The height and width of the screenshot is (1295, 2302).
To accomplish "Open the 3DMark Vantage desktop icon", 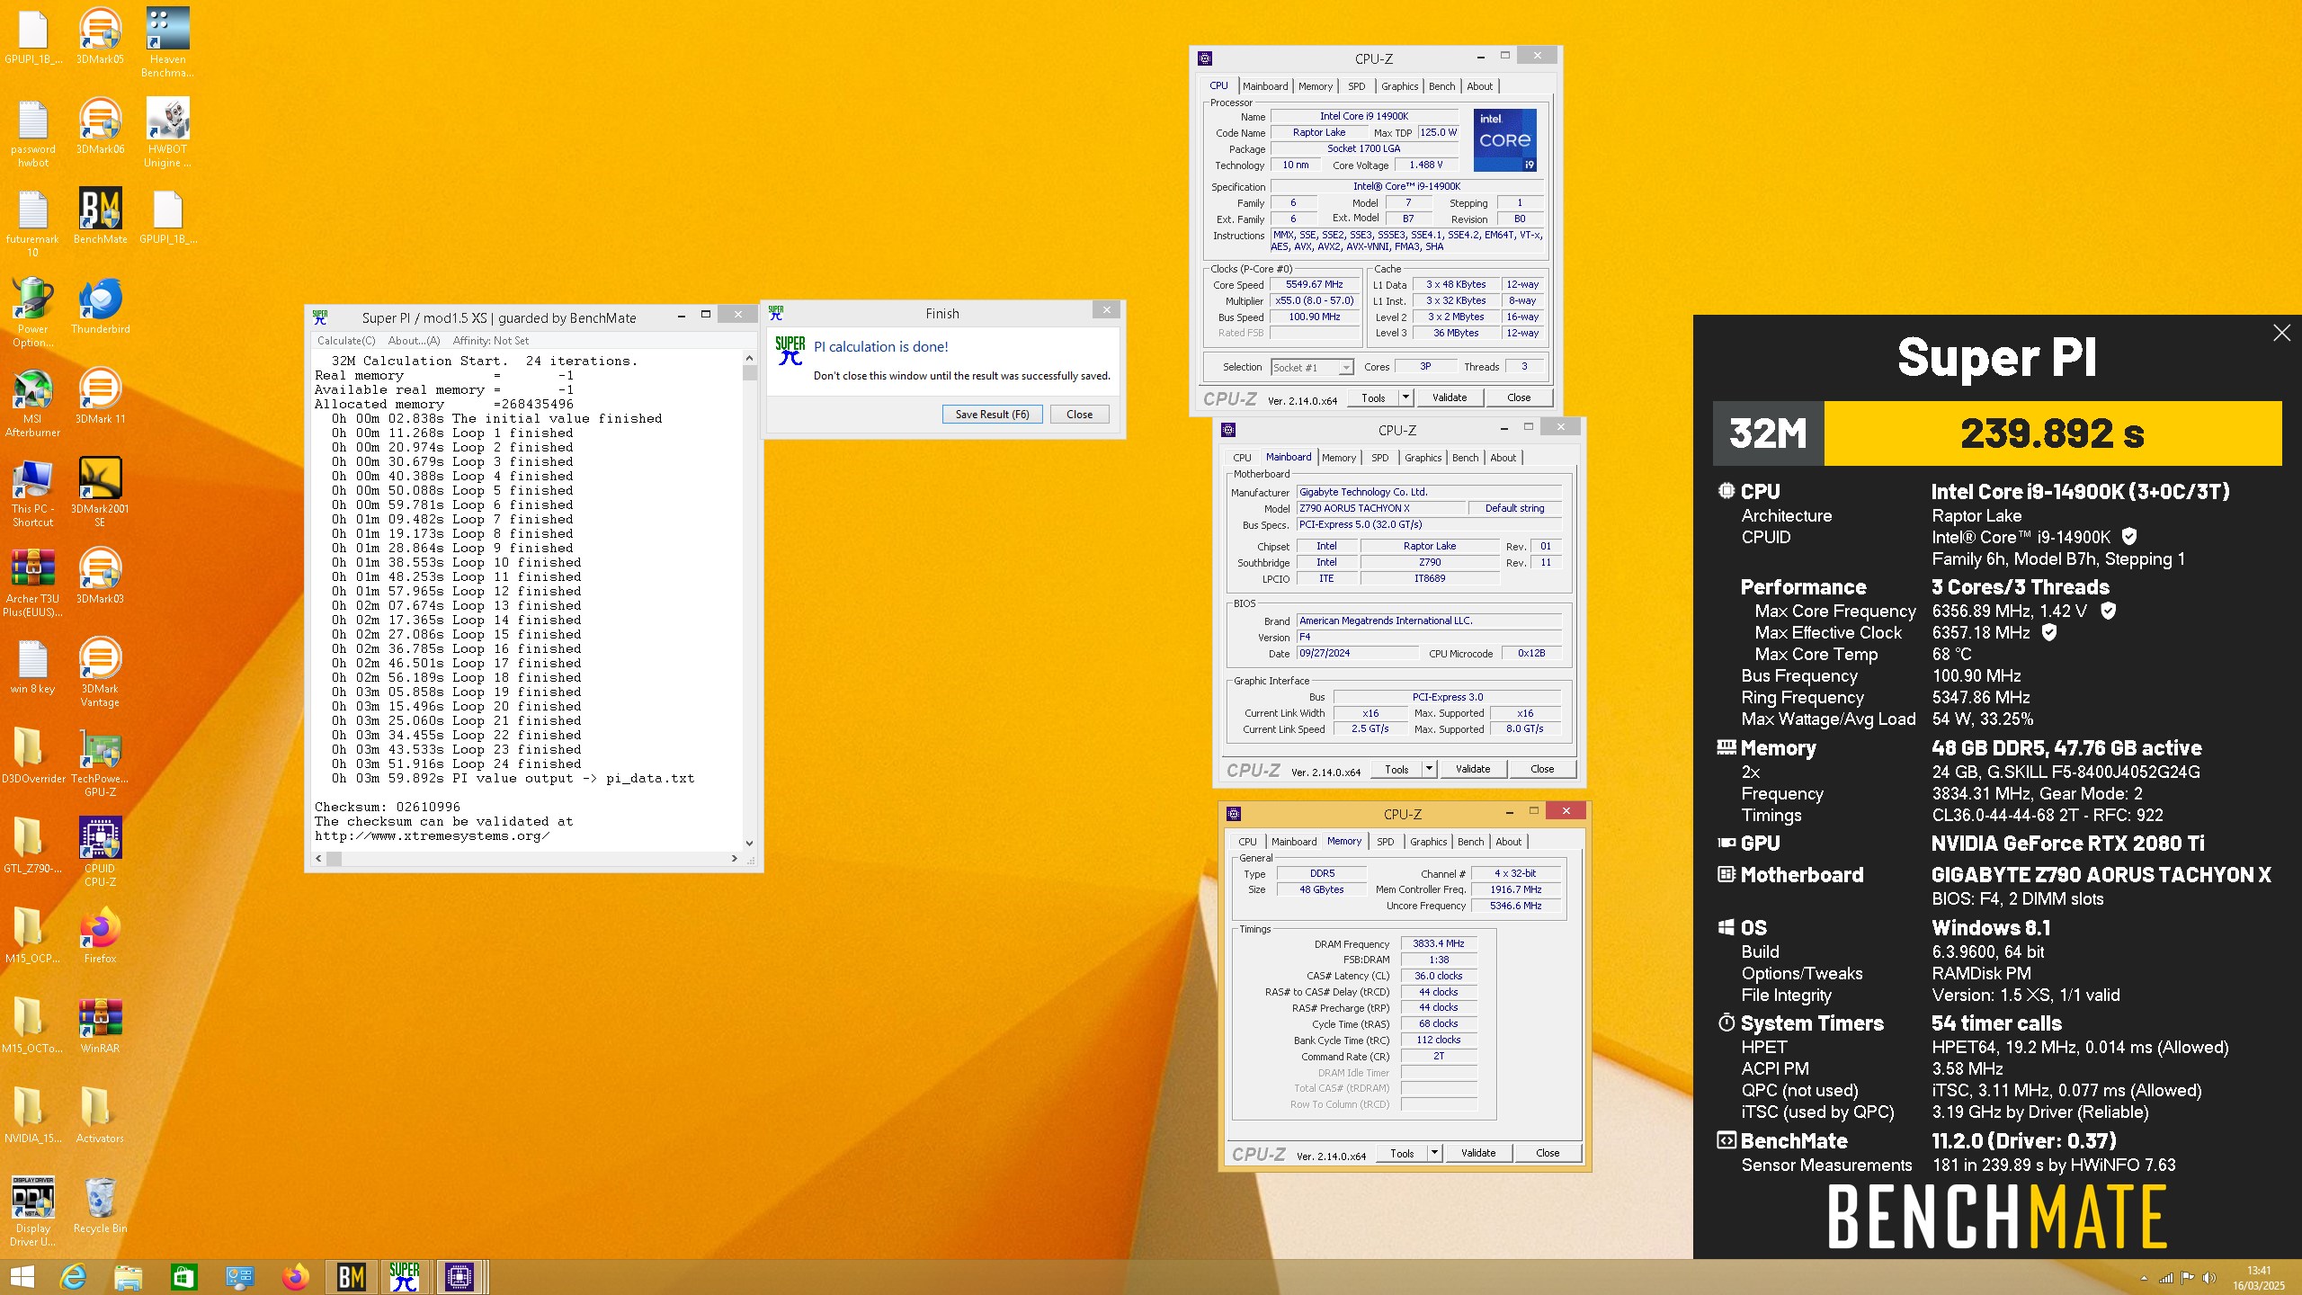I will 100,672.
